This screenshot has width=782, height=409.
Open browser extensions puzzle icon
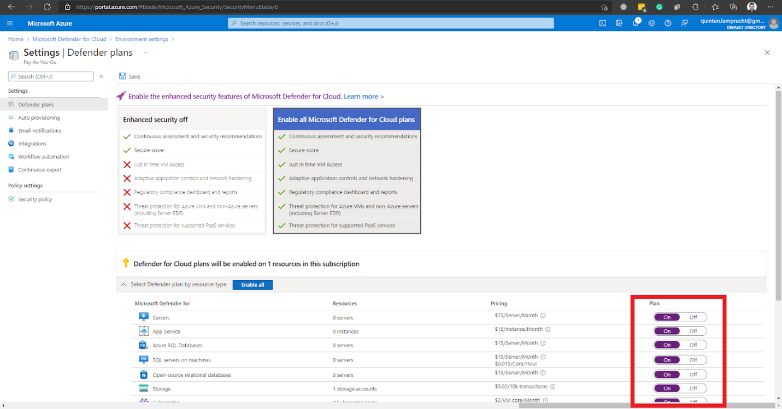click(x=695, y=7)
